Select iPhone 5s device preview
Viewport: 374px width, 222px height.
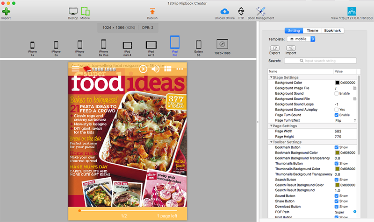(x=56, y=45)
